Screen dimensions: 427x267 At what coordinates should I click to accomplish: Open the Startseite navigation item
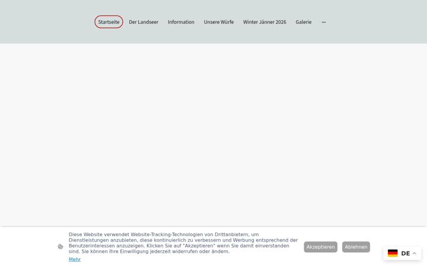[109, 22]
